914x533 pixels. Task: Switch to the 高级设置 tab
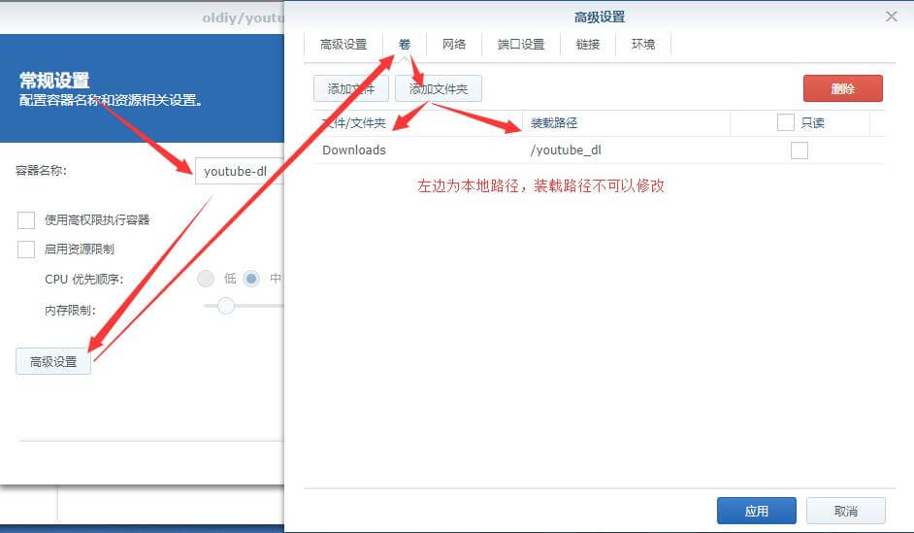343,45
